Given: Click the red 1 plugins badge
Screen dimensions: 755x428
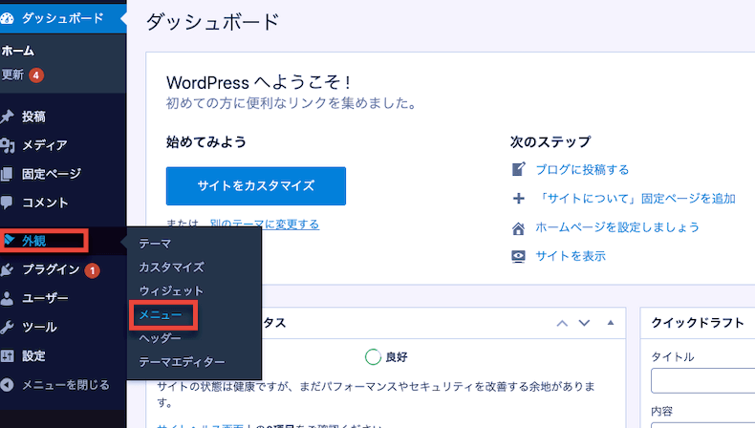Looking at the screenshot, I should [x=92, y=270].
